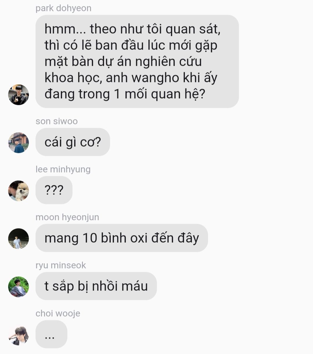Click the 'moon hyeonjun' sender name

click(67, 217)
